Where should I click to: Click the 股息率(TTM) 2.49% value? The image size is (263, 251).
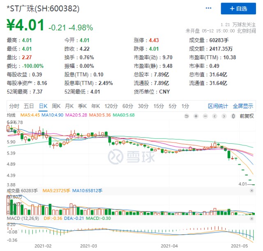106,83
